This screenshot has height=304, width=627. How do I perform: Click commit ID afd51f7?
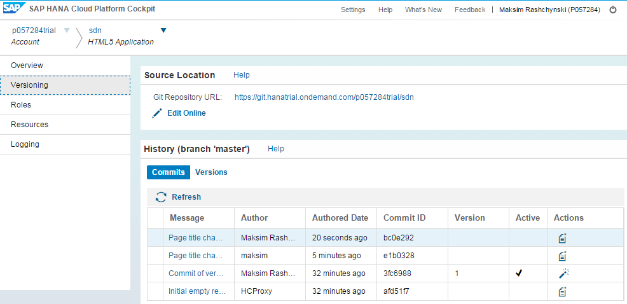pos(396,291)
